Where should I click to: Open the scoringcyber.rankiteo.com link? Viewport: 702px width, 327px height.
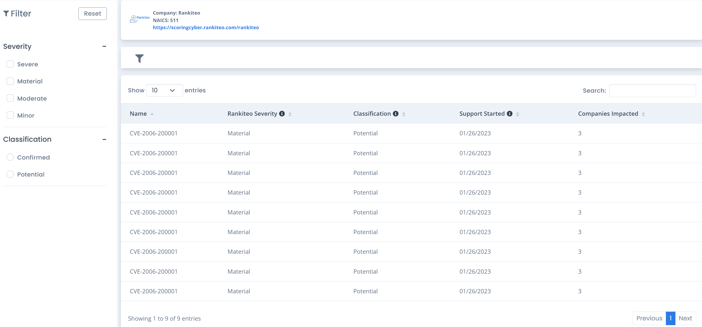tap(206, 28)
